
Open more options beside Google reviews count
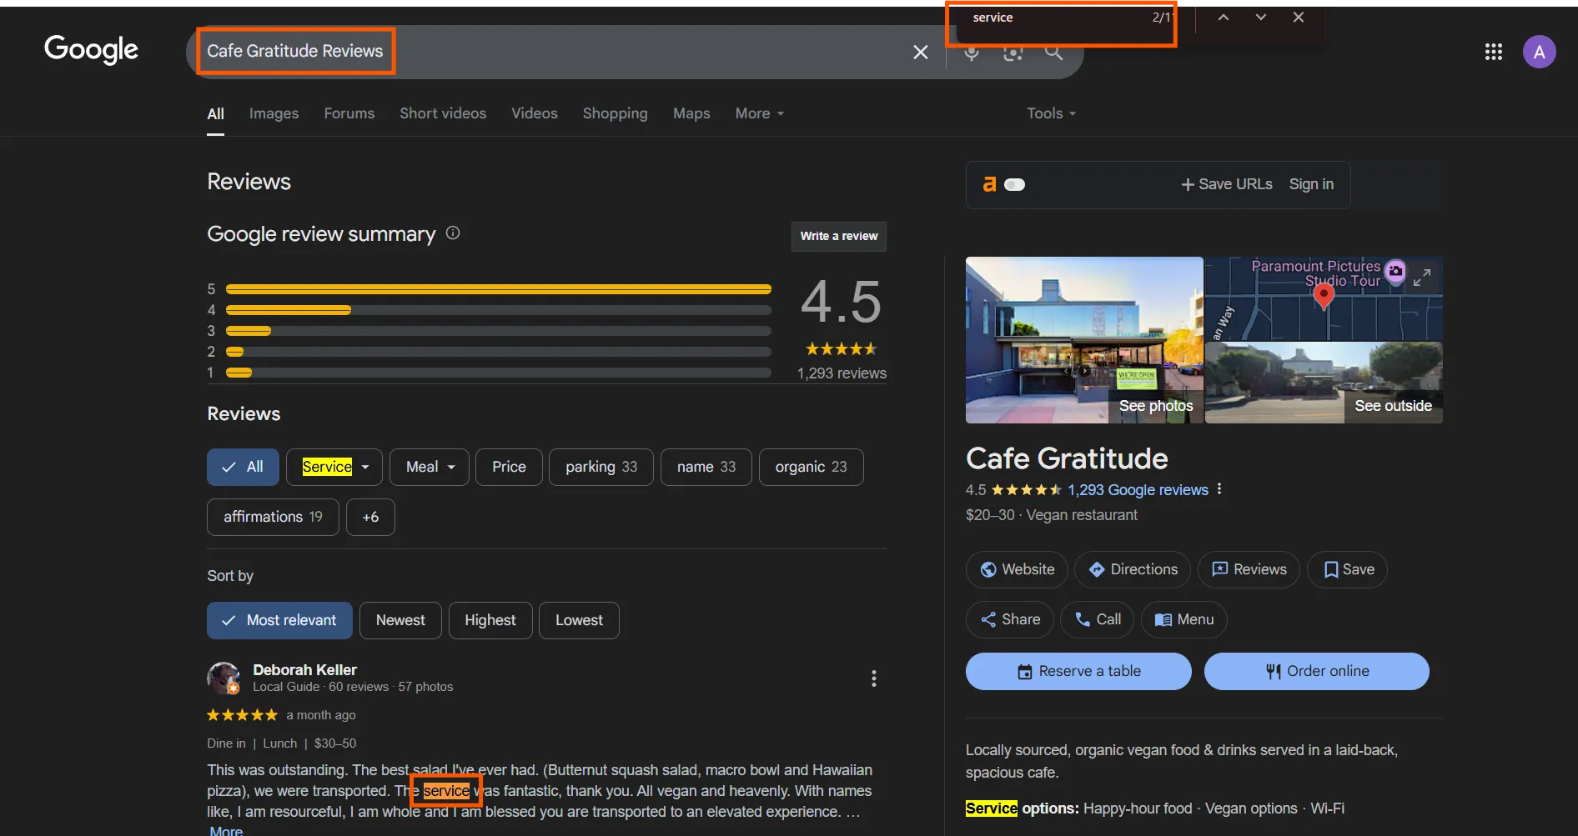pos(1219,489)
